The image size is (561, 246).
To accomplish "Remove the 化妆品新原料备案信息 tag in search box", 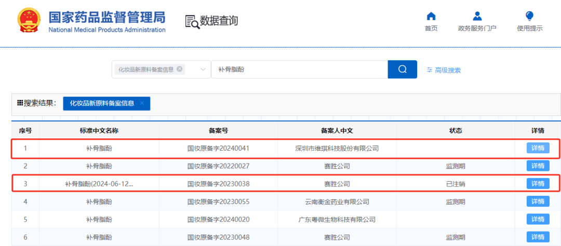I will [180, 69].
